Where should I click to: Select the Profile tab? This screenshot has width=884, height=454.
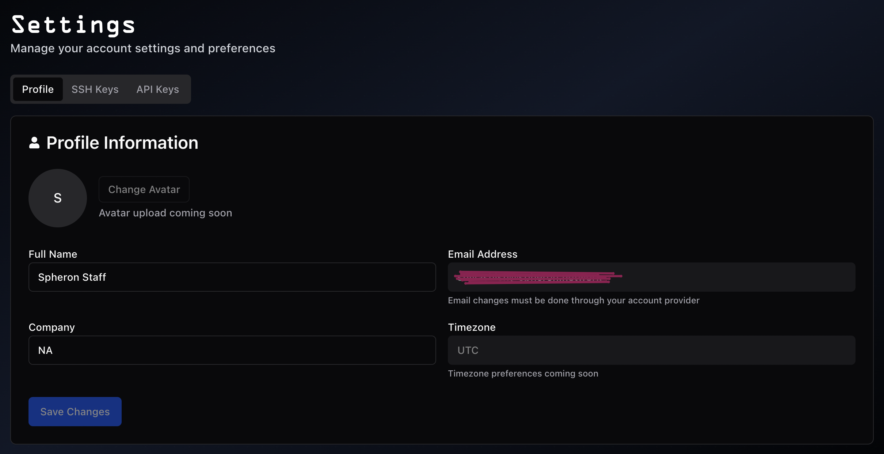[x=37, y=89]
